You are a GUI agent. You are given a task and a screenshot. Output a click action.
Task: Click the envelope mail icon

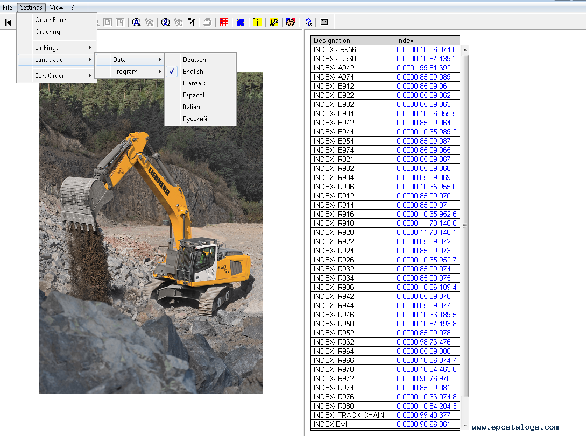(x=324, y=22)
